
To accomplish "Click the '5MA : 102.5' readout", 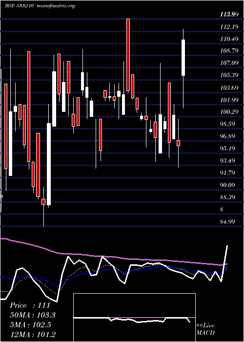I will (30, 325).
